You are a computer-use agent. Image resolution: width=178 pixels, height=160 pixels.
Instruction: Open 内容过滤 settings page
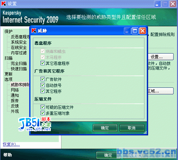[19, 53]
